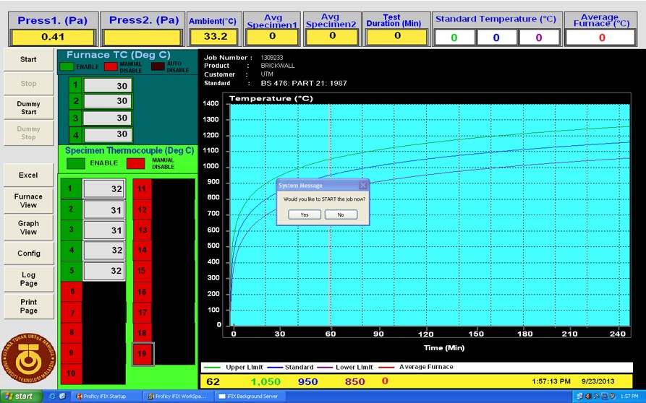
Task: Toggle specimen thermocouple 5 green box
Action: pyautogui.click(x=72, y=271)
